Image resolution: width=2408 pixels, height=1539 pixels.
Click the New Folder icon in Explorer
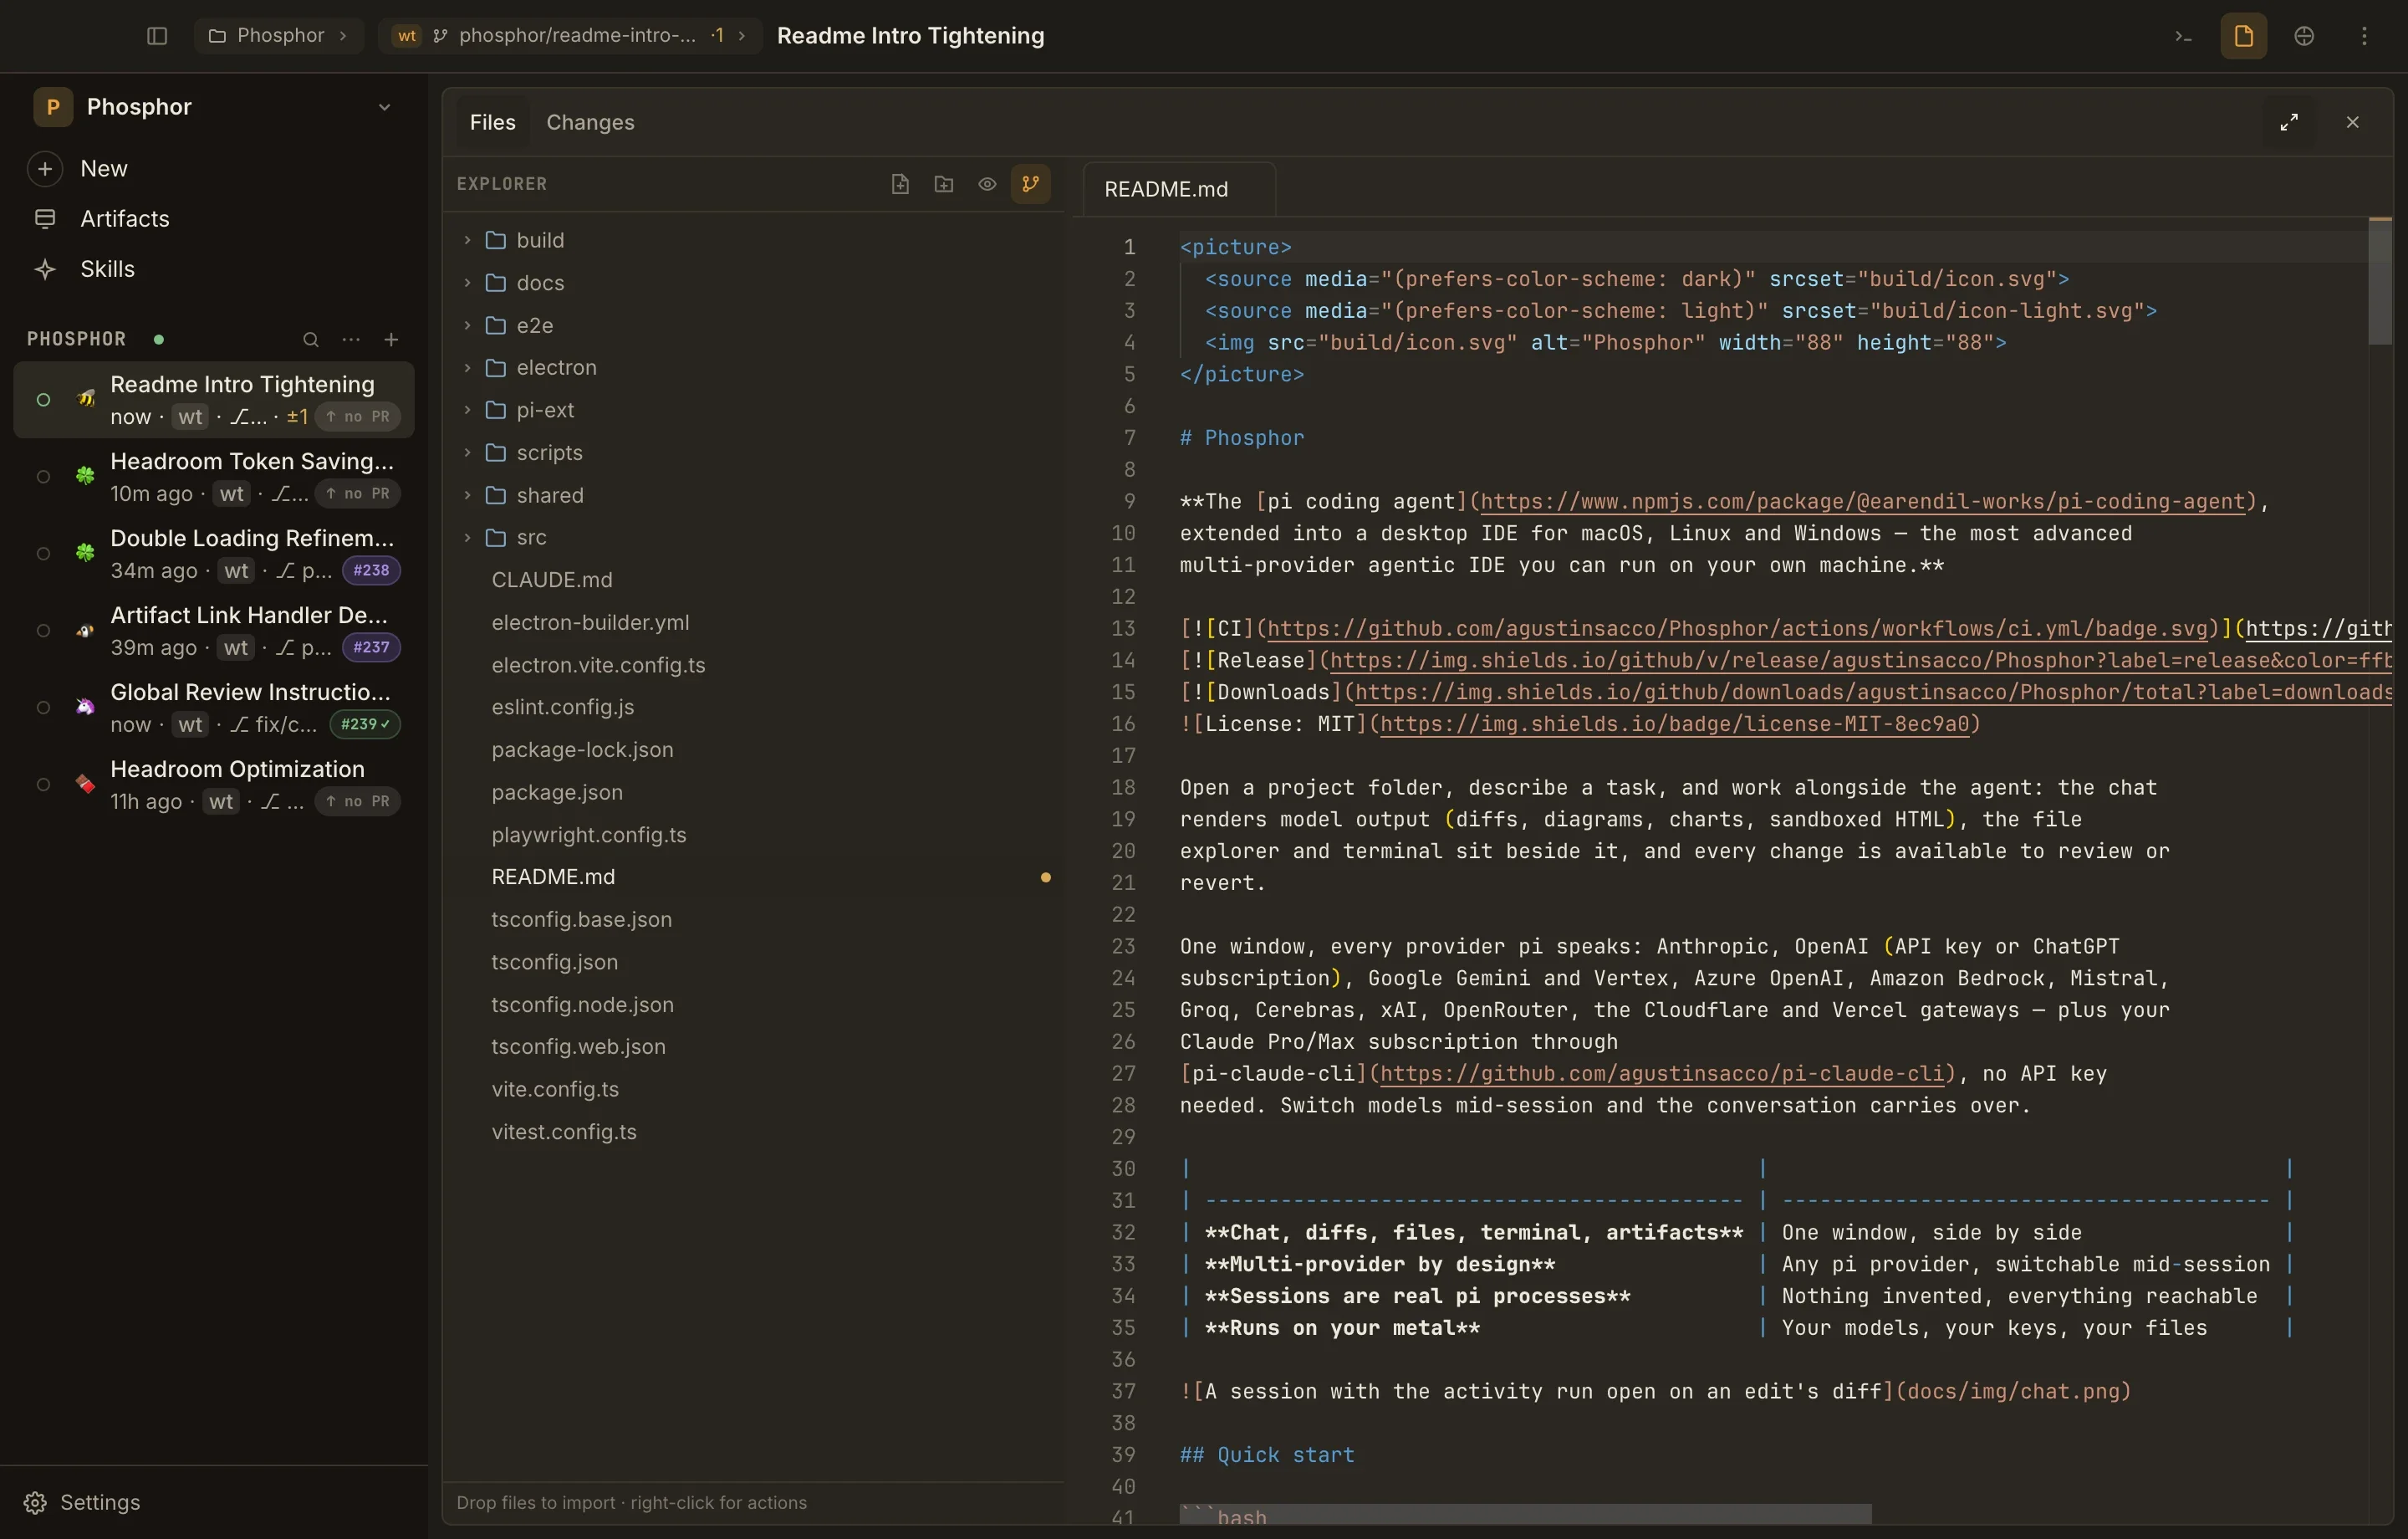(x=943, y=184)
